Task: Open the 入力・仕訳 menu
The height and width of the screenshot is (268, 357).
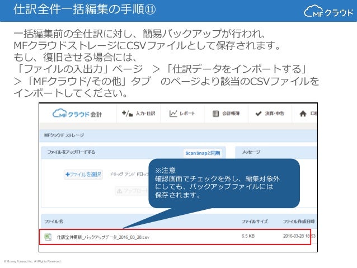Action: click(138, 114)
